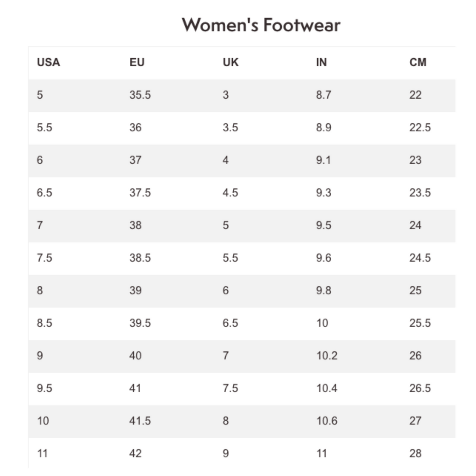Select USA size 5 cell
Image resolution: width=476 pixels, height=476 pixels.
point(40,95)
